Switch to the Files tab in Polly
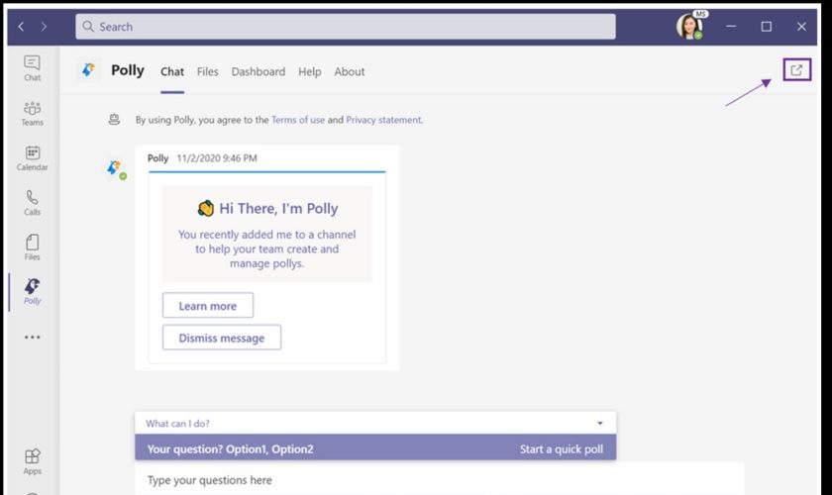This screenshot has width=832, height=495. (x=207, y=72)
